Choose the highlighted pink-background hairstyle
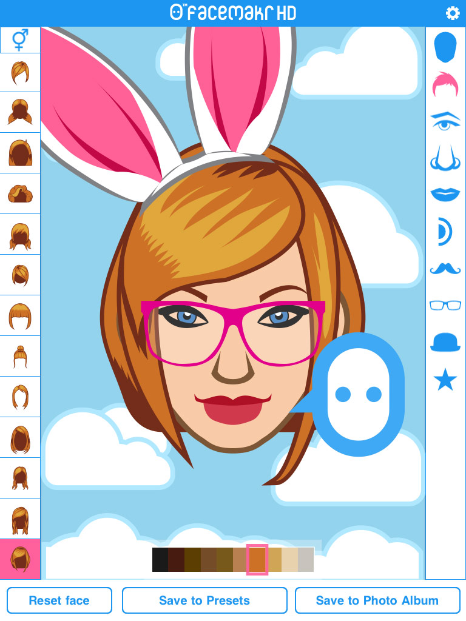466x621 pixels. click(x=20, y=559)
